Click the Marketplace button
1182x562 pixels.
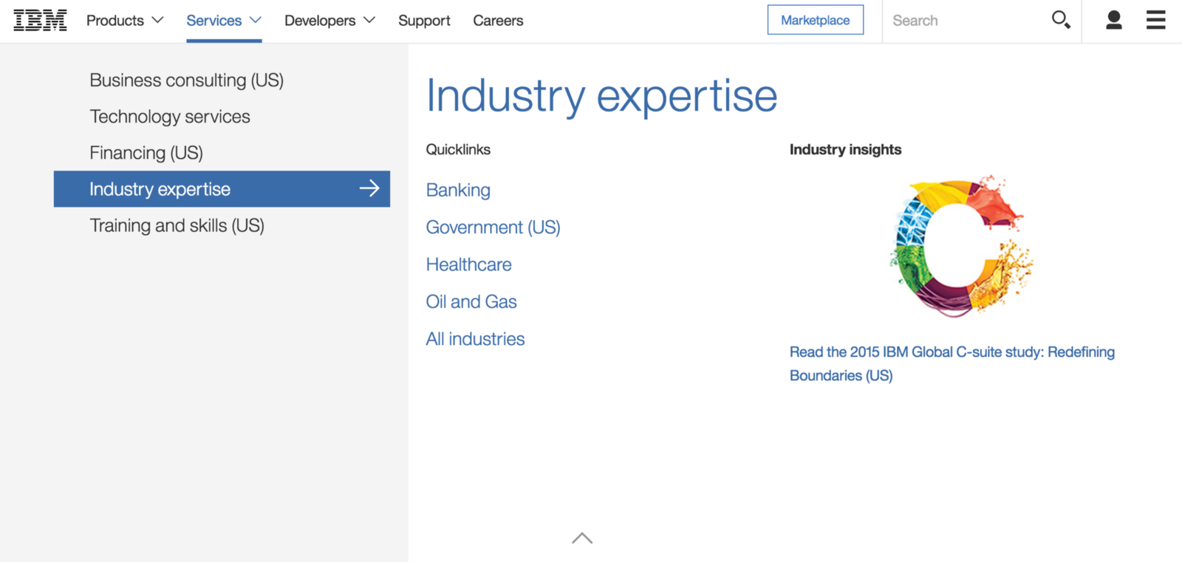tap(815, 20)
